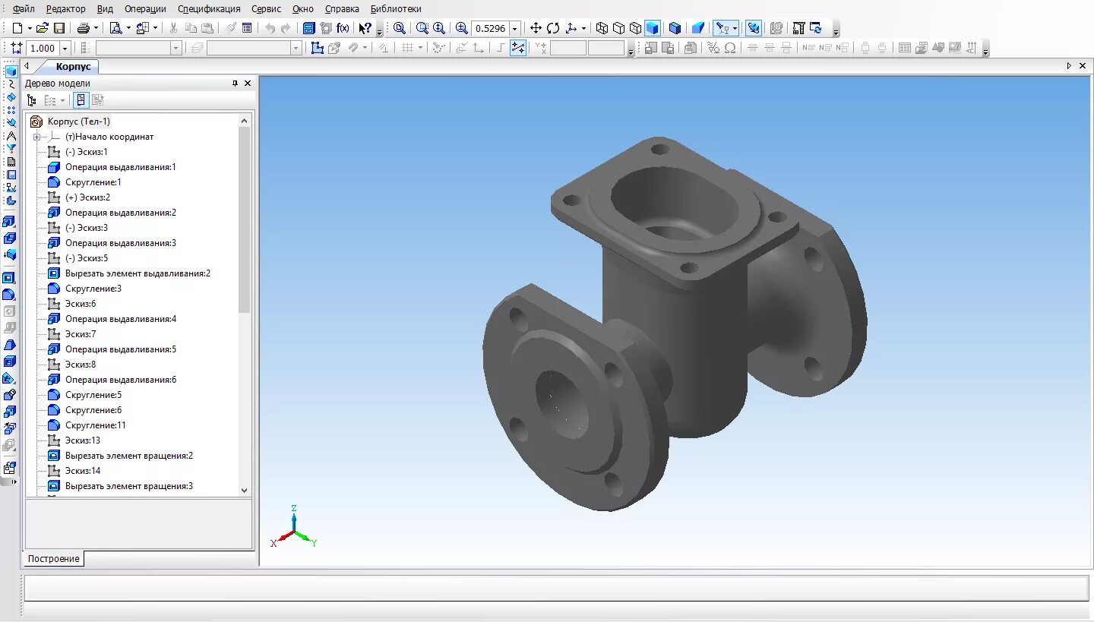
Task: Click the Print icon on the toolbar
Action: [82, 28]
